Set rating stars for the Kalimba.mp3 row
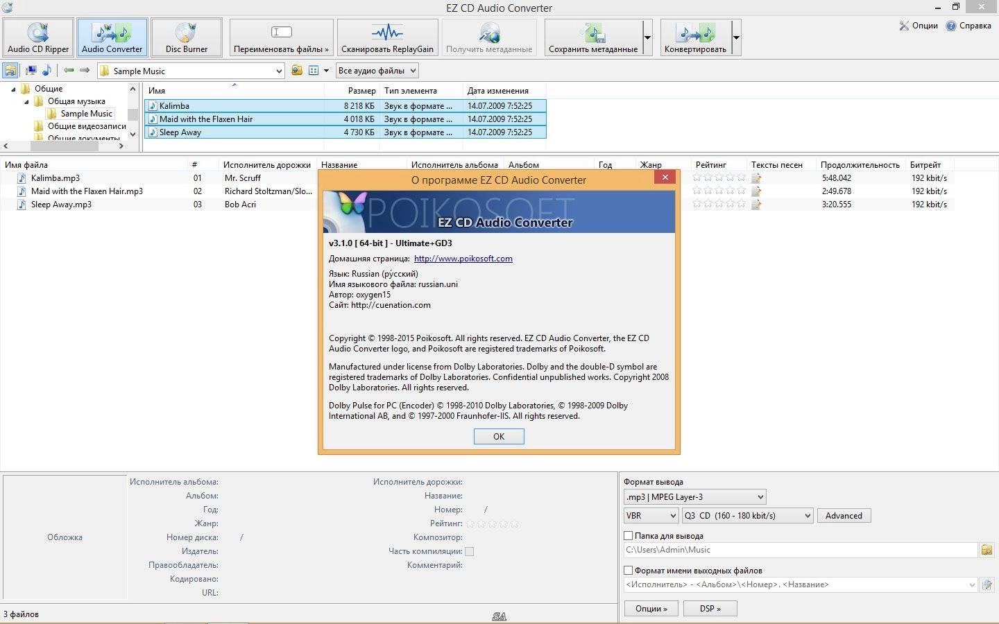The width and height of the screenshot is (999, 624). pyautogui.click(x=719, y=178)
